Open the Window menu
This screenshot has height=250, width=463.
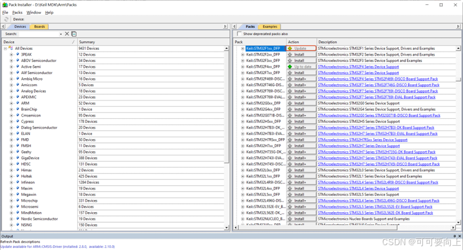(34, 12)
